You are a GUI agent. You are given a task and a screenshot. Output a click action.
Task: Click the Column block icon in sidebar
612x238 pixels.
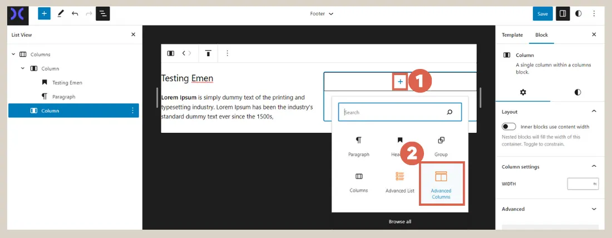tap(507, 56)
